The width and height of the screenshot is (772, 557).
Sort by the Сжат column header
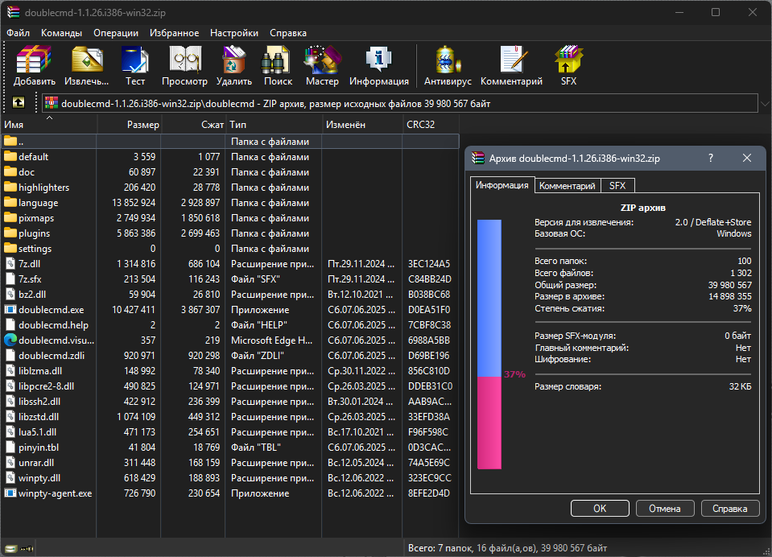(193, 124)
